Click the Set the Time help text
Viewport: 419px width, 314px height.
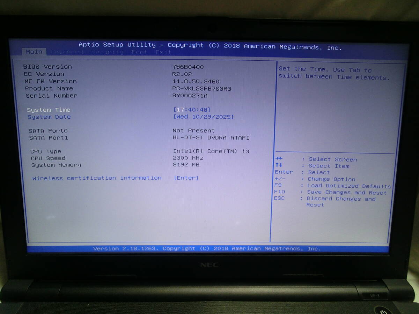tap(334, 73)
